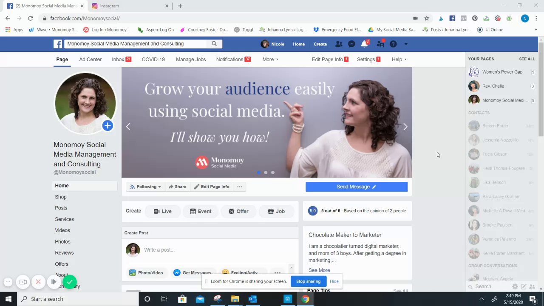Select Shop in the left page menu
This screenshot has height=306, width=544.
[x=61, y=197]
